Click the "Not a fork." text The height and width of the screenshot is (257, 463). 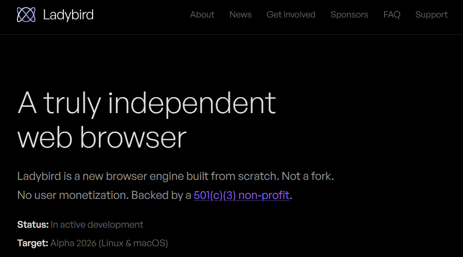point(308,176)
